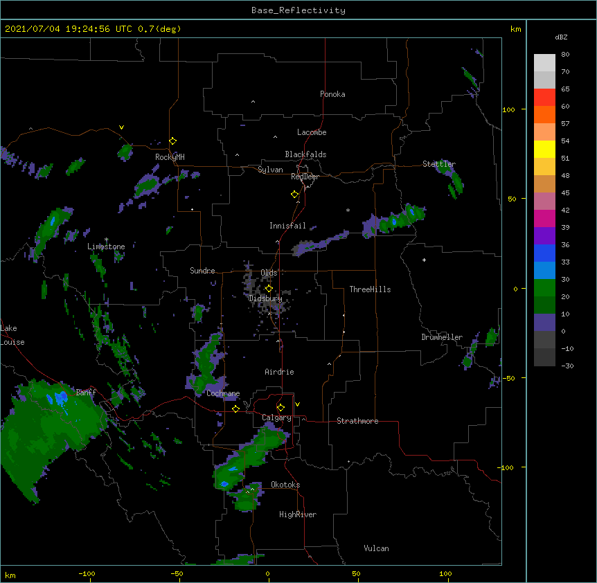Click the -50 km tick on the right axis

coord(508,378)
